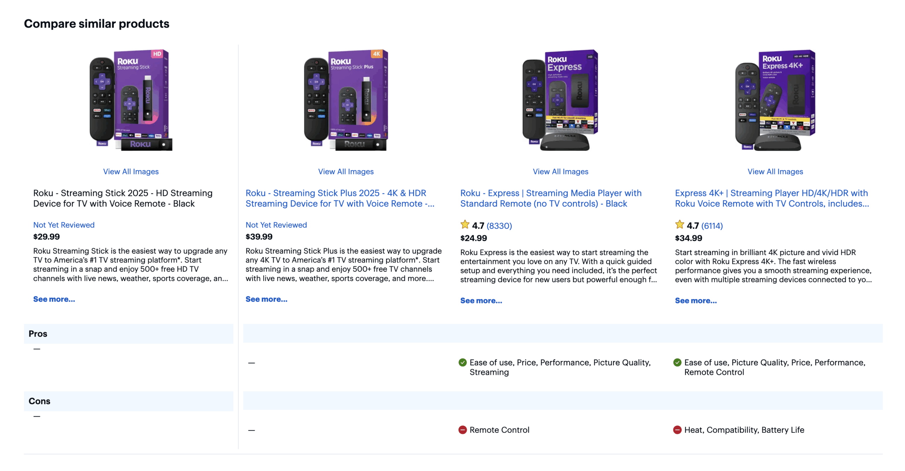Open the Streaming Stick Plus 4K product image
The width and height of the screenshot is (905, 471).
point(345,100)
